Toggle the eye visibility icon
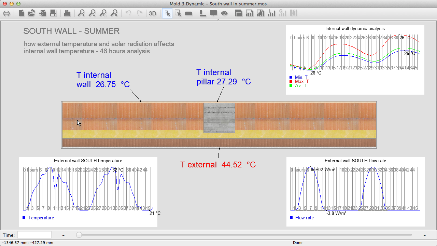Viewport: 437px width, 246px height. (x=224, y=13)
